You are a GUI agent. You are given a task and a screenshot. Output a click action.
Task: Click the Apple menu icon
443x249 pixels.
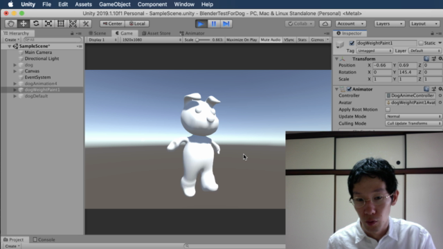[x=10, y=4]
